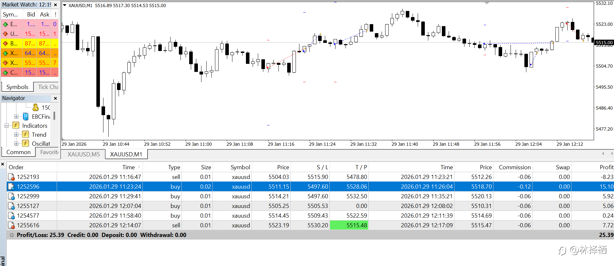
Task: Click the sell order icon for order 1255616
Action: click(x=11, y=225)
